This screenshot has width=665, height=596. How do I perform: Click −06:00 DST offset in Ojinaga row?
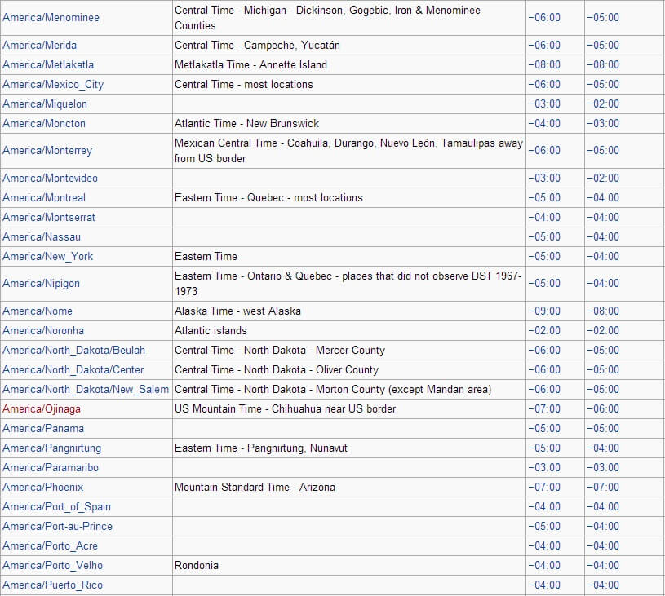tap(603, 409)
